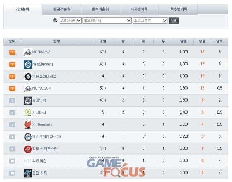Image resolution: width=232 pixels, height=182 pixels.
Task: Click the 컴투스 레드스타 star logo
Action: click(28, 149)
